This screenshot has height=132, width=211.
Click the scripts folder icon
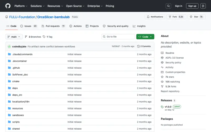click(9, 122)
